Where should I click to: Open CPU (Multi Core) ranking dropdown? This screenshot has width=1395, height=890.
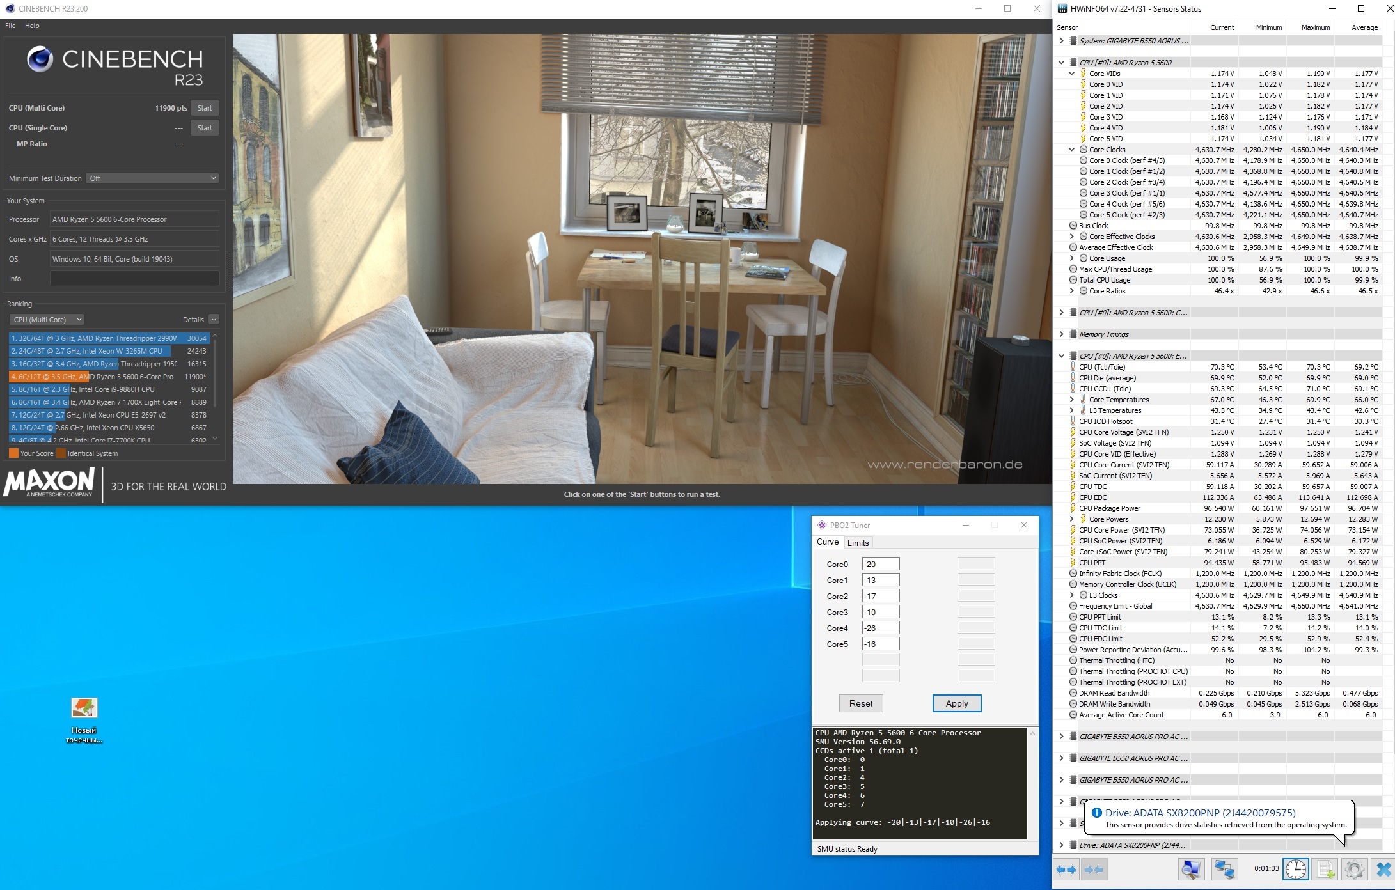pos(47,320)
